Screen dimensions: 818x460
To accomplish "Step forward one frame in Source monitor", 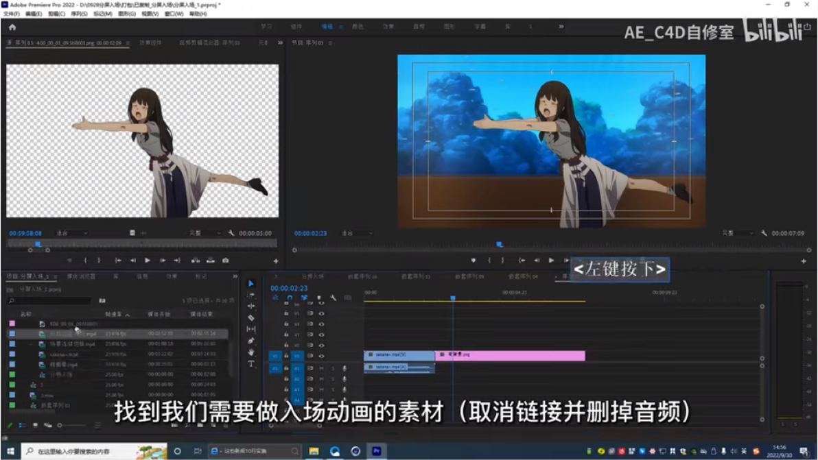I will point(163,261).
